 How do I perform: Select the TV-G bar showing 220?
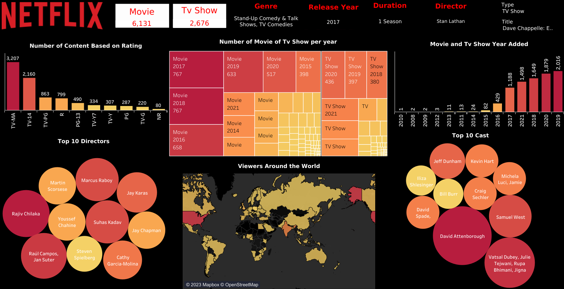142,108
